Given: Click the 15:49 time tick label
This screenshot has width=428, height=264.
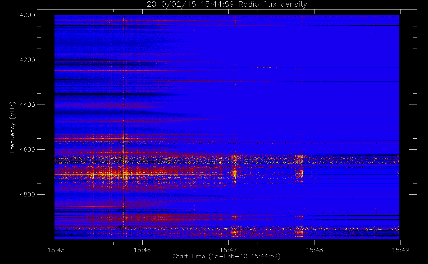Looking at the screenshot, I should coord(400,250).
